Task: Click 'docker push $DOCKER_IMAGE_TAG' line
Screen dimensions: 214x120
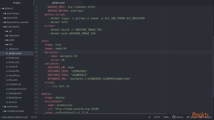Action: point(72,33)
